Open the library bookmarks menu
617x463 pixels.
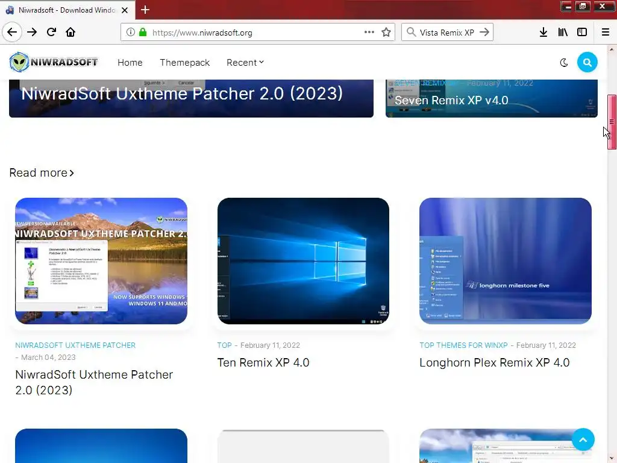pyautogui.click(x=563, y=33)
